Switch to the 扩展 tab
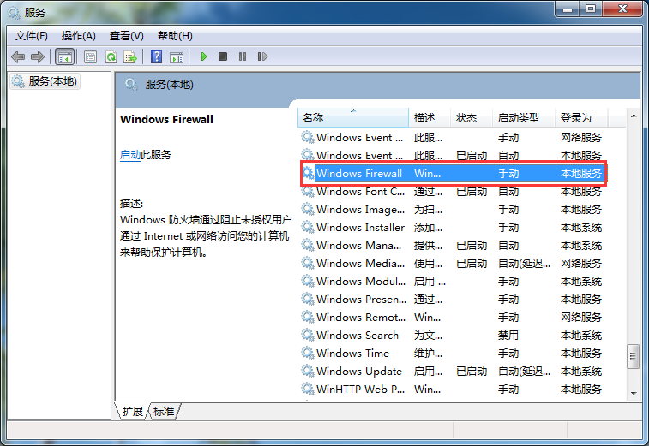The image size is (649, 446). coord(132,411)
